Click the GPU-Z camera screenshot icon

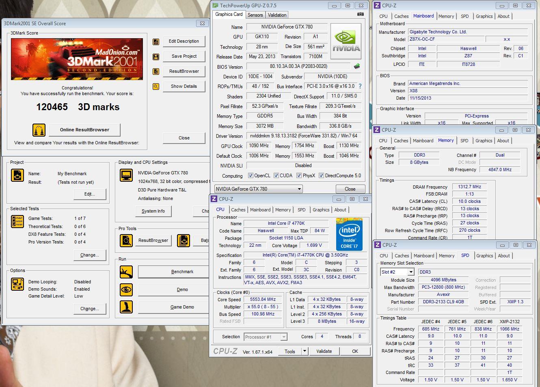pos(360,14)
